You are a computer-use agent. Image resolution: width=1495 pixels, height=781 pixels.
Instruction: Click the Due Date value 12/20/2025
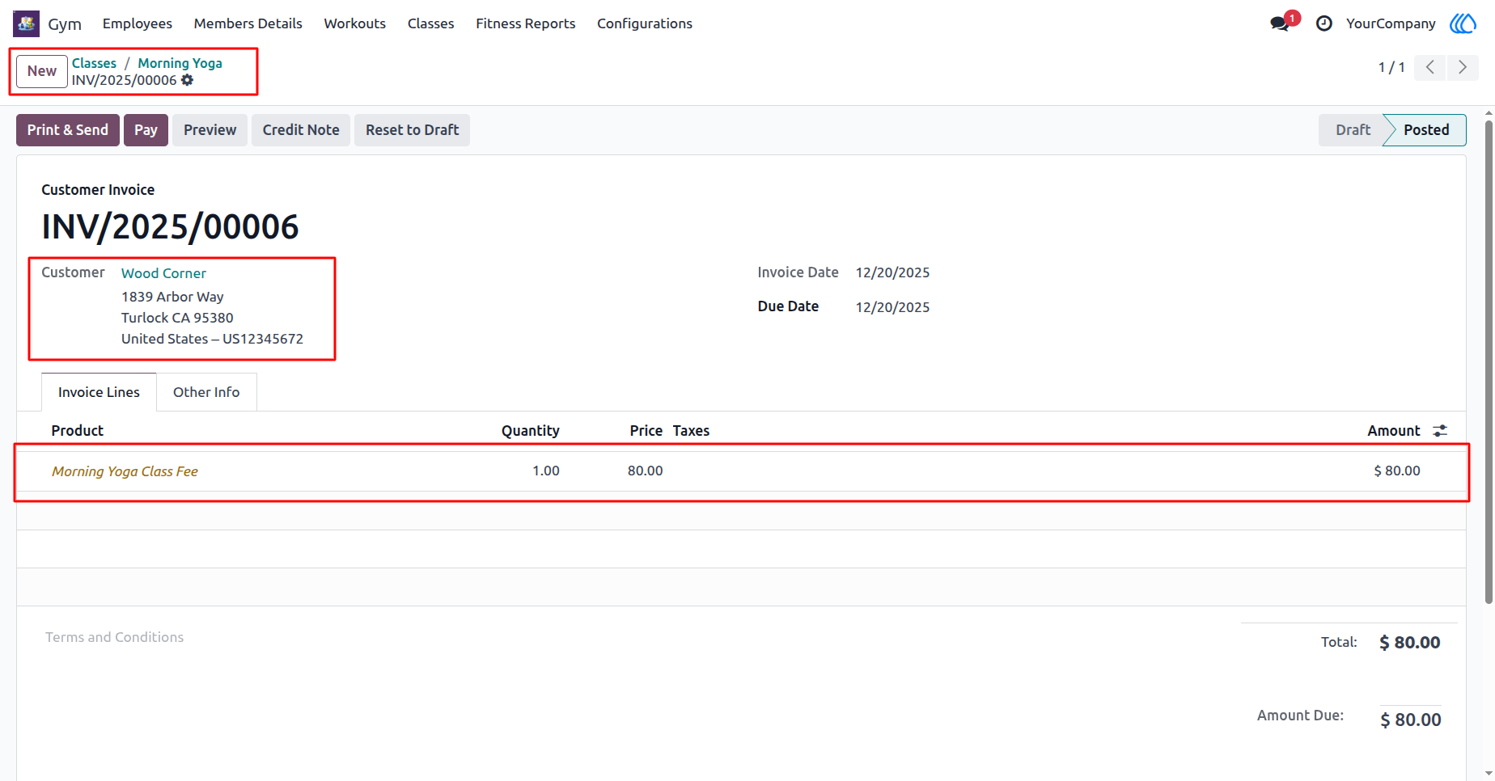[x=892, y=307]
